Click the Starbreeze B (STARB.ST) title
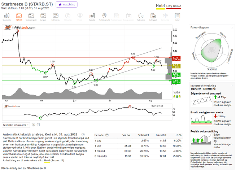The width and height of the screenshot is (249, 170). point(27,4)
